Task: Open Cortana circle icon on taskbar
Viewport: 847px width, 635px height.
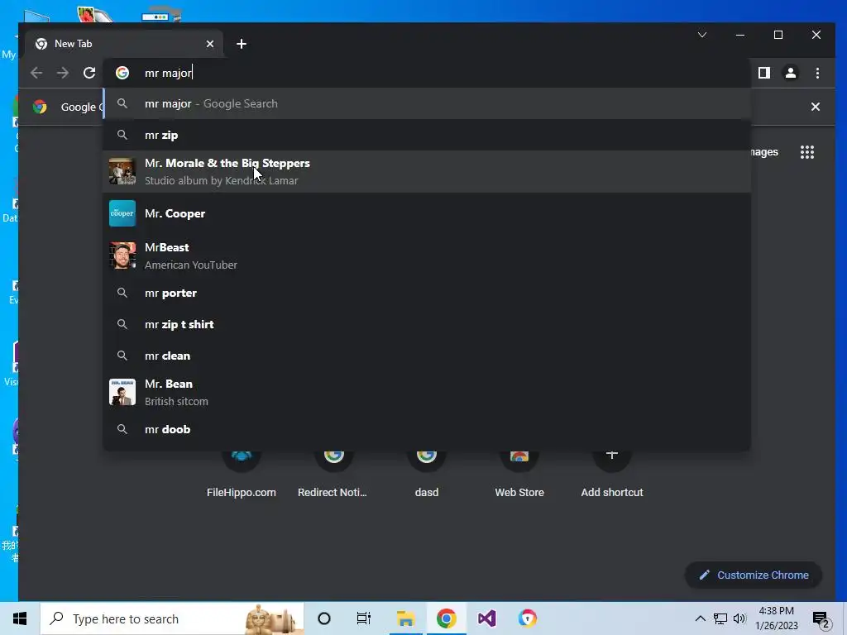Action: coord(324,618)
